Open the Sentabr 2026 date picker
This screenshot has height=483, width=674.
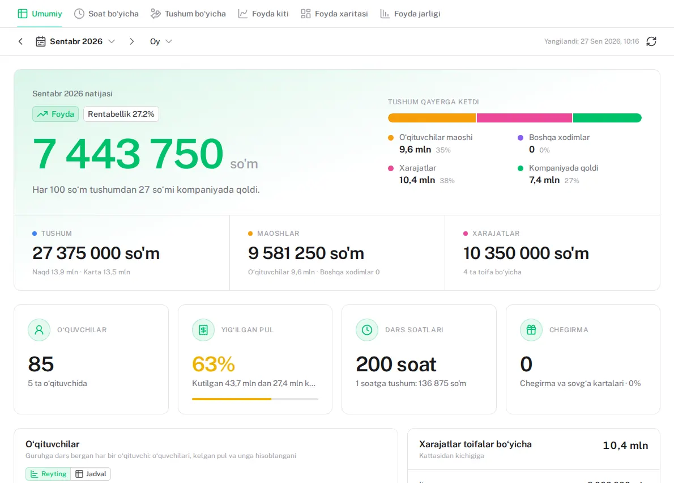tap(76, 41)
